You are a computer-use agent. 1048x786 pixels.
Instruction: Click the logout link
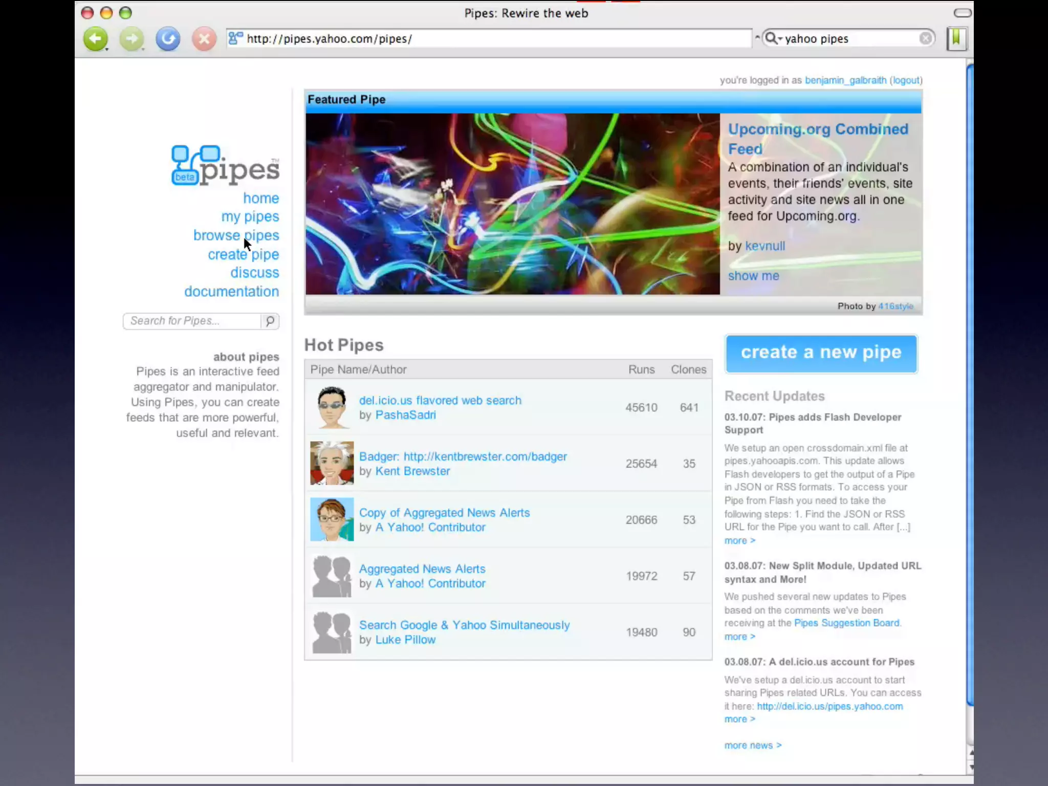pos(906,80)
